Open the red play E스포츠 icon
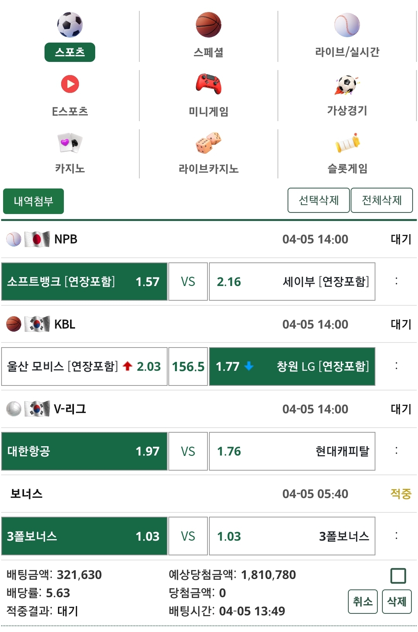The height and width of the screenshot is (632, 418). point(70,84)
